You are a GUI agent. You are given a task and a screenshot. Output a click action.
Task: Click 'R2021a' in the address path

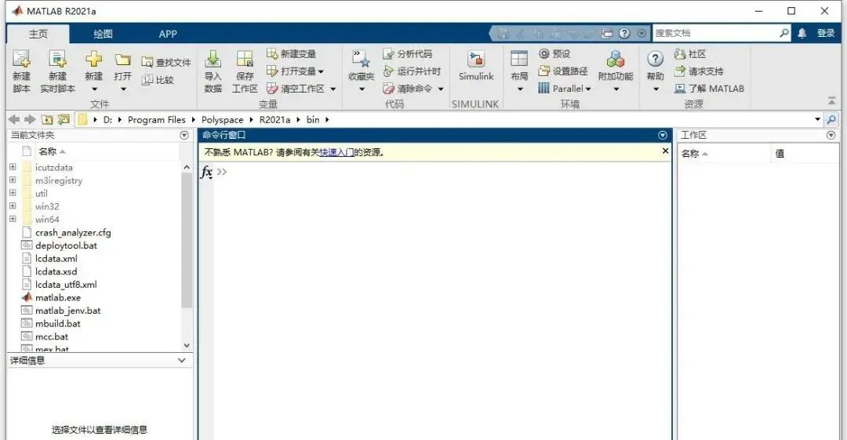coord(274,119)
